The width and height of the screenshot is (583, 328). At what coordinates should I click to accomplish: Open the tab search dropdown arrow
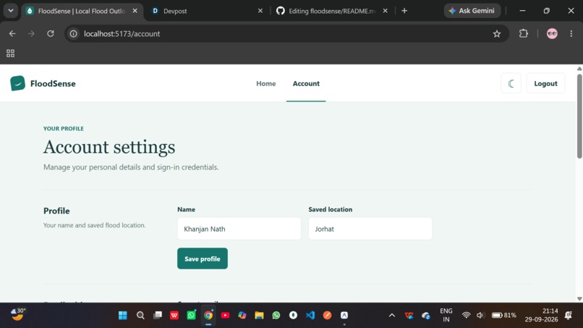coord(11,11)
